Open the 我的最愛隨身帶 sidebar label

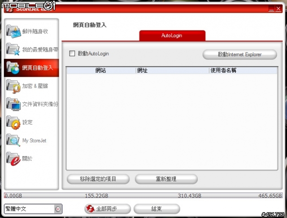40,49
